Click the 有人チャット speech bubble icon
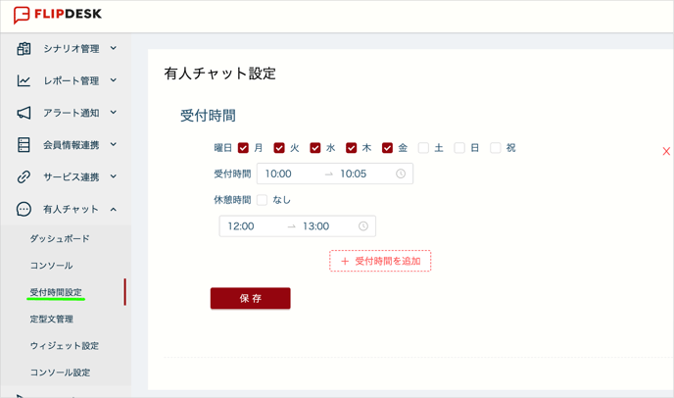Screen dimensions: 674x398 [24, 209]
